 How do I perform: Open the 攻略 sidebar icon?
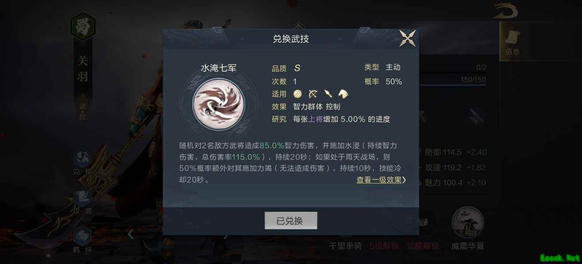tap(82, 202)
